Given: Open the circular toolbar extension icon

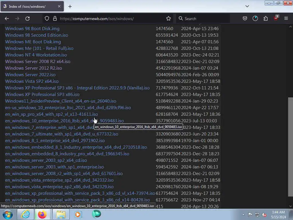Looking at the screenshot, I should (x=255, y=19).
